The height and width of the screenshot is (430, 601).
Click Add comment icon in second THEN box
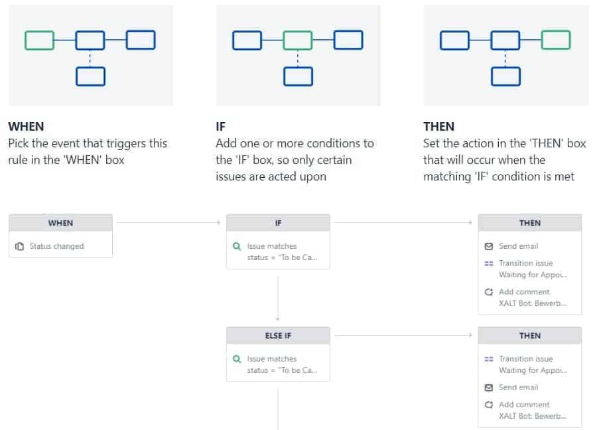coord(489,405)
